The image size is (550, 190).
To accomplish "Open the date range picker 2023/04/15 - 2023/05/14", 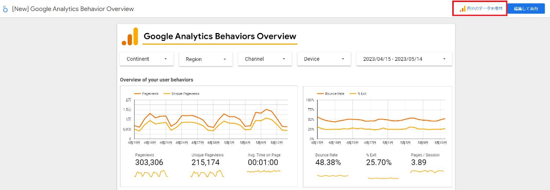I will pos(404,59).
